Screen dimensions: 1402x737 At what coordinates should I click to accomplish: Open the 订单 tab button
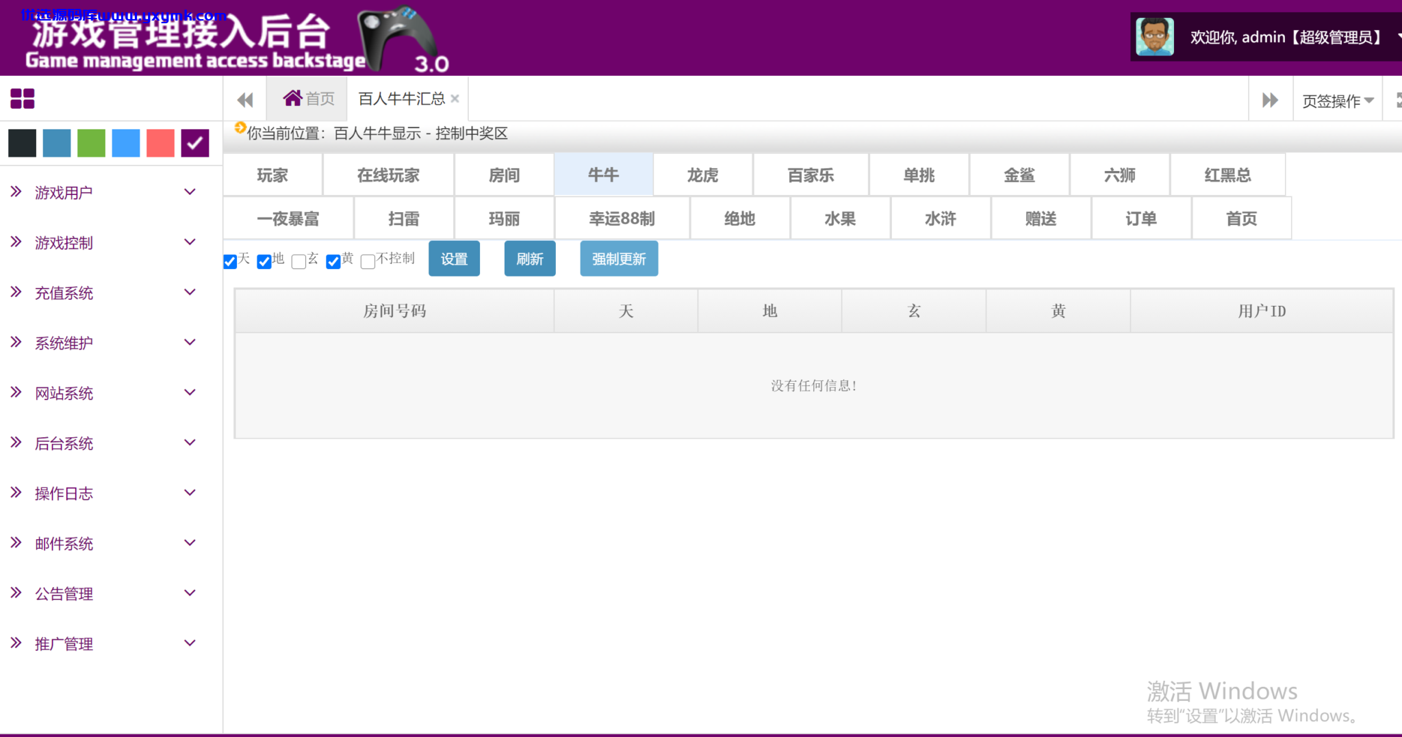click(1141, 219)
